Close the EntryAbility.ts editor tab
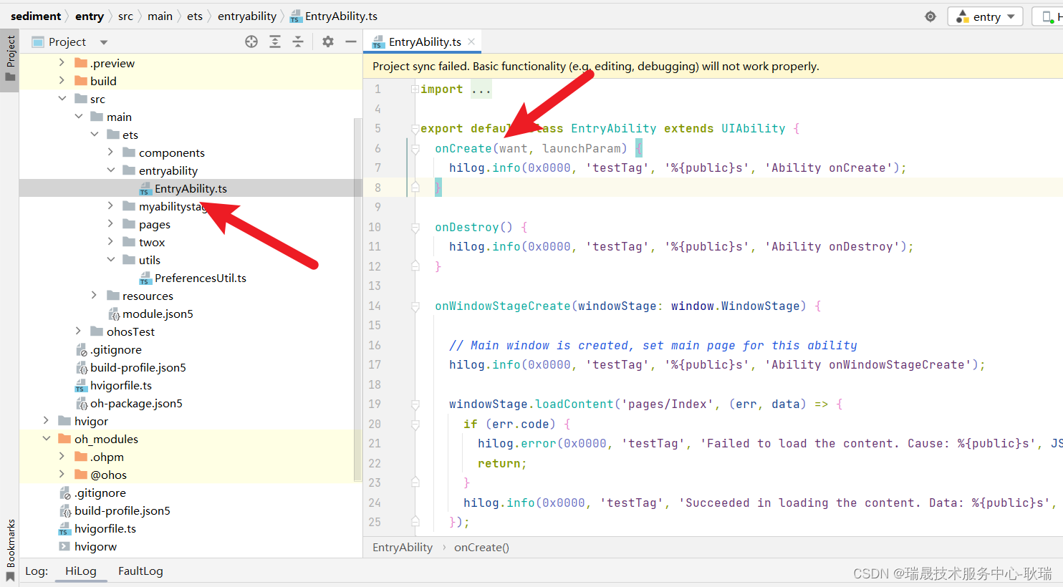Viewport: 1063px width, 587px height. [471, 42]
